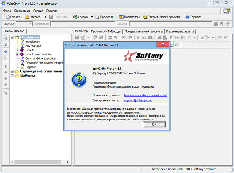Image resolution: width=234 pixels, height=173 pixels.
Task: Close the О программе dialog
Action: coord(163,44)
